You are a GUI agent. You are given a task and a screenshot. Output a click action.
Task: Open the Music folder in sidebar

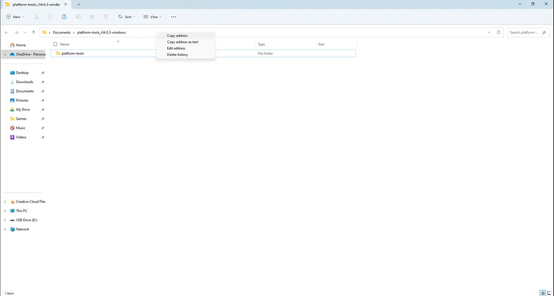tap(20, 128)
